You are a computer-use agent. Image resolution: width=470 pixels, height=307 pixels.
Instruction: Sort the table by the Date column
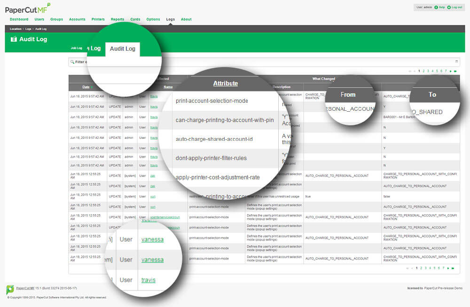pos(86,87)
